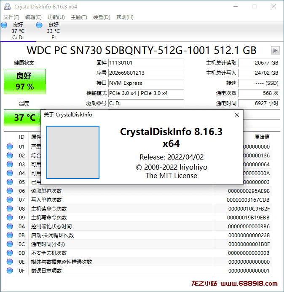The image size is (284, 292).
Task: Select the 主机读命令次数 attribute text
Action: click(49, 208)
